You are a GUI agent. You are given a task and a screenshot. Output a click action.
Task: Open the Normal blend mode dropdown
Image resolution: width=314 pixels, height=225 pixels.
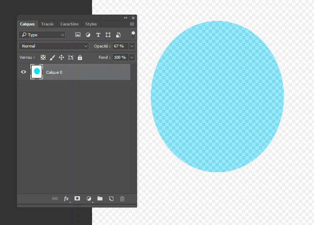click(x=54, y=46)
